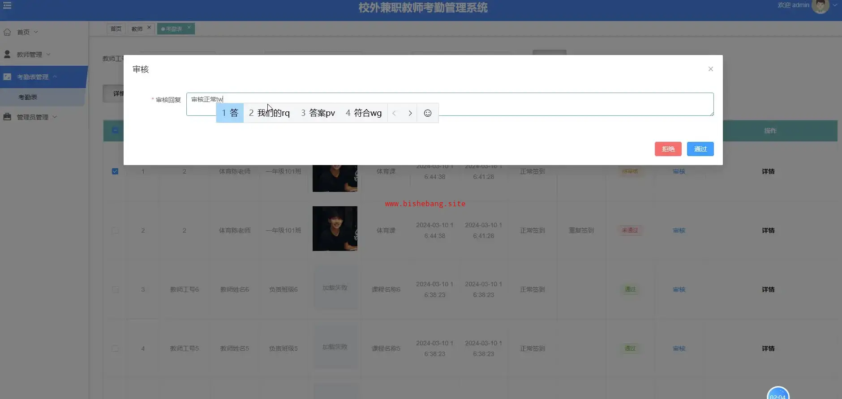The width and height of the screenshot is (842, 399).
Task: Open the admin user dropdown arrow
Action: (x=835, y=5)
